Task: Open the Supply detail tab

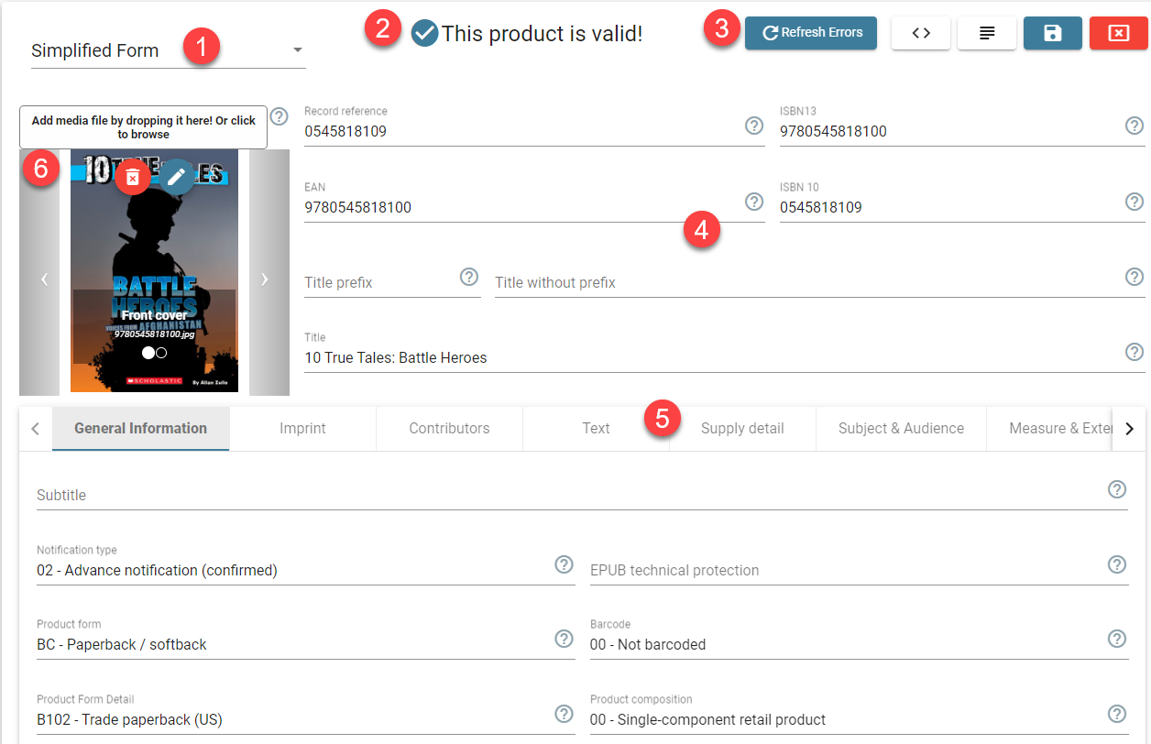Action: point(742,428)
